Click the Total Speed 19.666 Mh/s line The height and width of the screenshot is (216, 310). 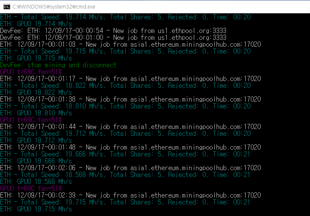click(x=125, y=154)
